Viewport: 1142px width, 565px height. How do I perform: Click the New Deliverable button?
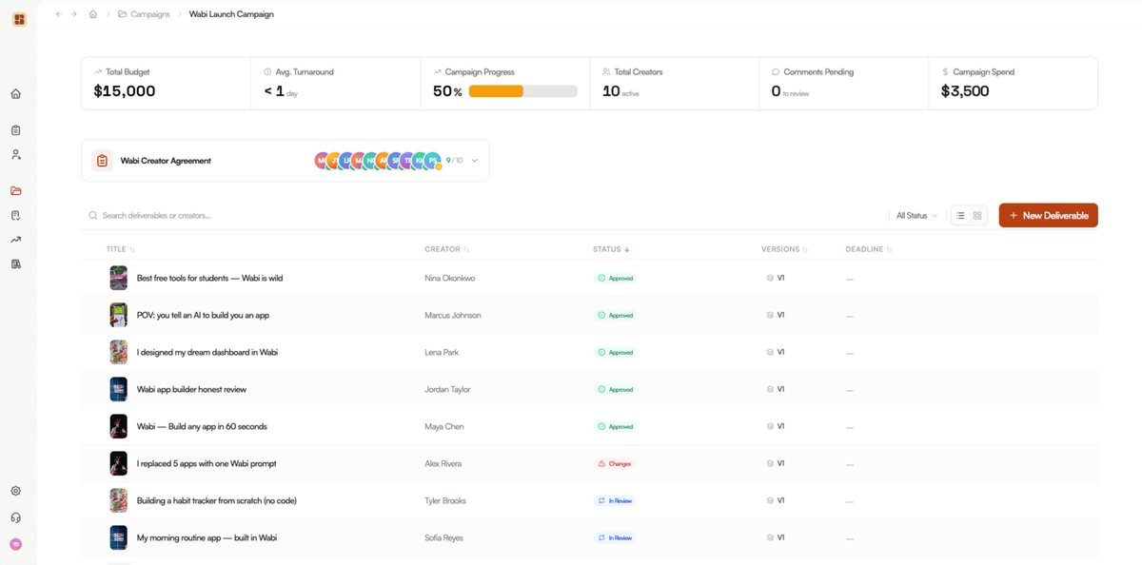click(x=1048, y=216)
